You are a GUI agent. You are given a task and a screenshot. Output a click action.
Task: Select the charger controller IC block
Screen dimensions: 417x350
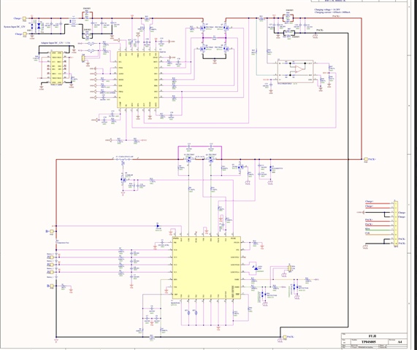(x=138, y=79)
